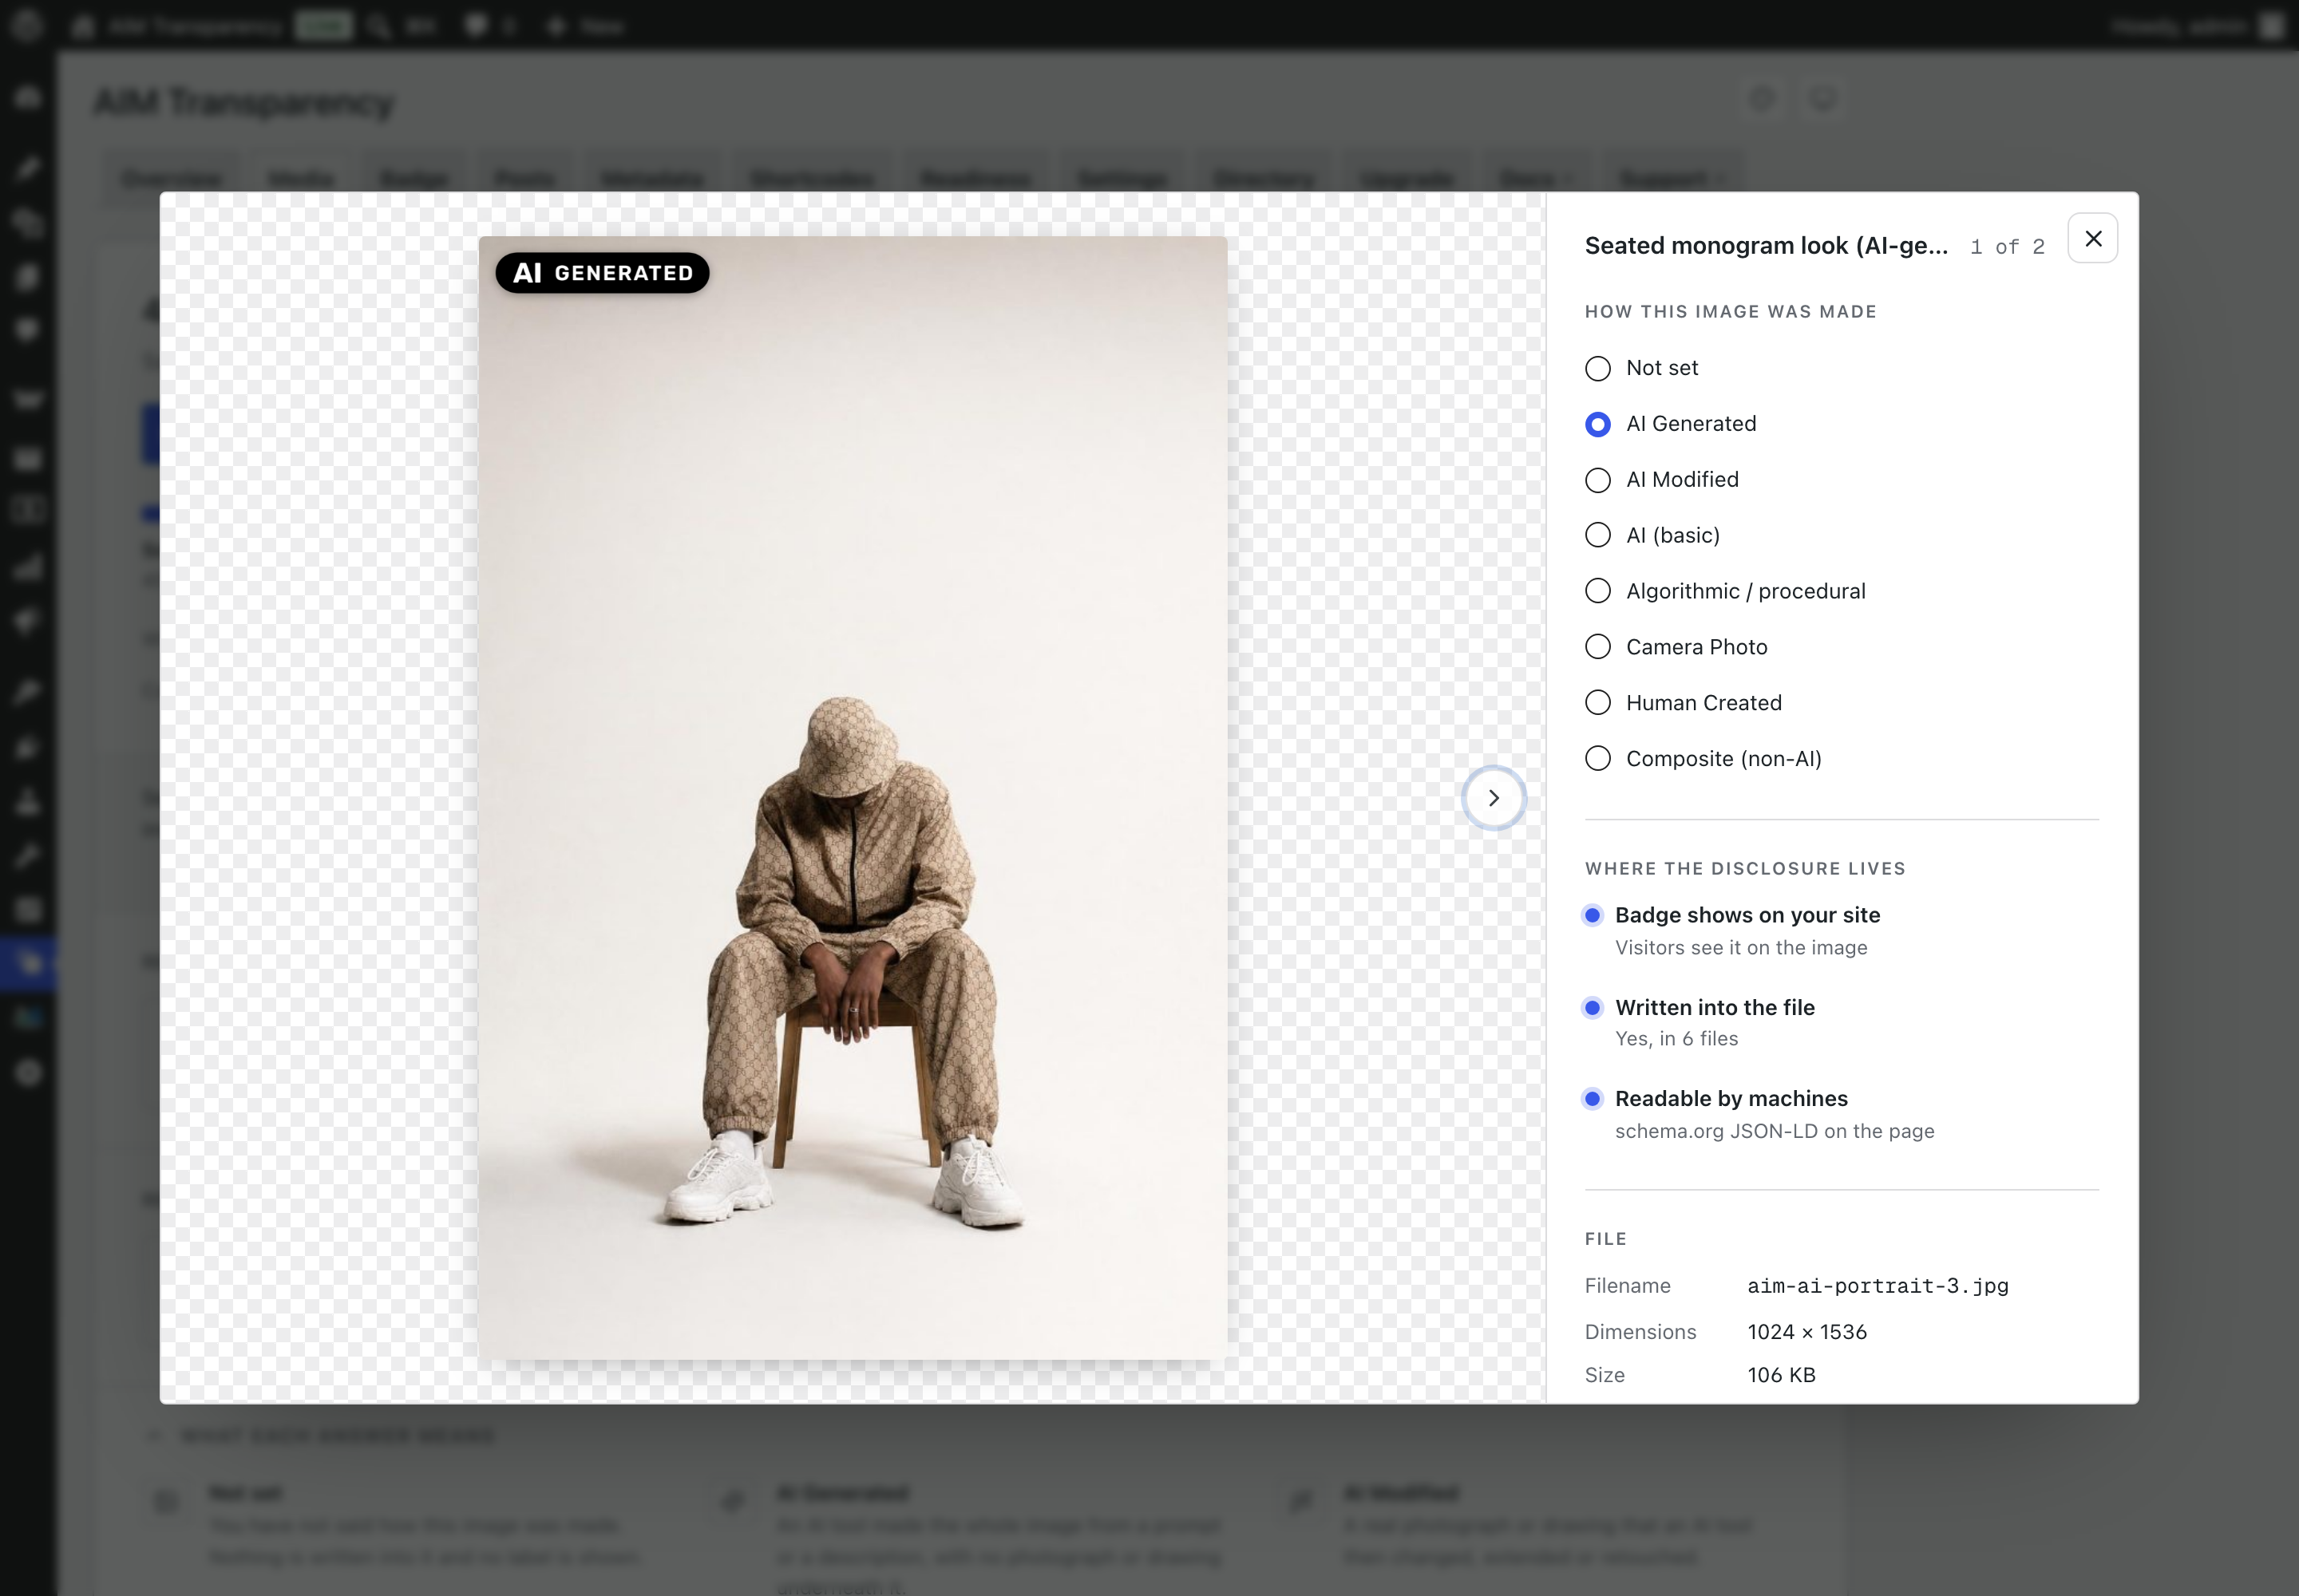Viewport: 2299px width, 1596px height.
Task: Click the dimensions value 1024 × 1536
Action: pos(1806,1332)
